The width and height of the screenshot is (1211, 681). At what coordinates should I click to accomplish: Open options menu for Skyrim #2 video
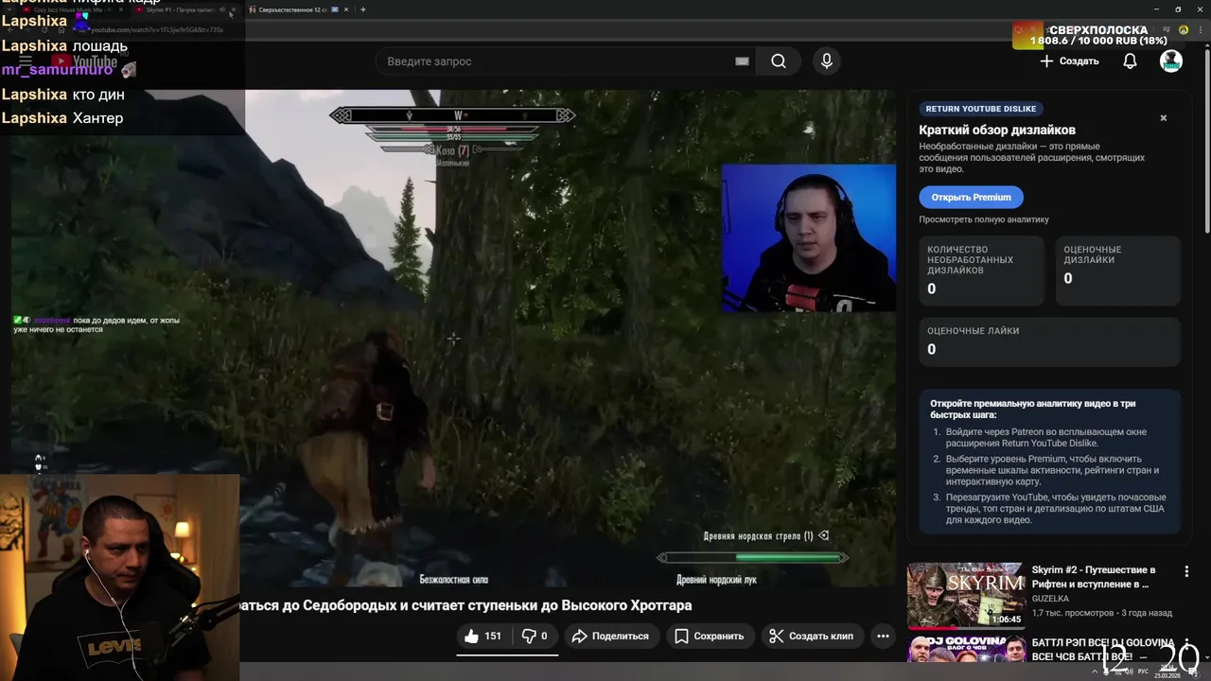click(x=1186, y=571)
